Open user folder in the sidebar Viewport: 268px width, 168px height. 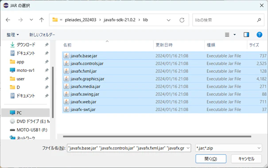click(x=20, y=79)
